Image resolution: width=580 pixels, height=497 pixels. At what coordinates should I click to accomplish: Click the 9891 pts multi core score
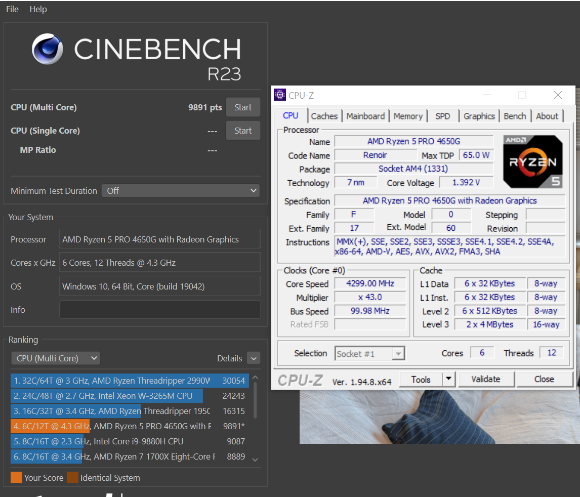point(205,107)
